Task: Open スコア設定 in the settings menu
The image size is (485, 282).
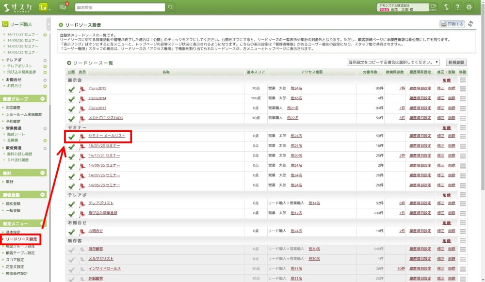Action: [15, 260]
